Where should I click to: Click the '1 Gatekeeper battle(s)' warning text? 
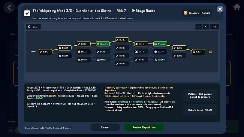(x=117, y=96)
